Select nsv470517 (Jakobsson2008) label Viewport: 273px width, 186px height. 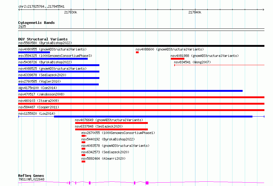(41, 94)
